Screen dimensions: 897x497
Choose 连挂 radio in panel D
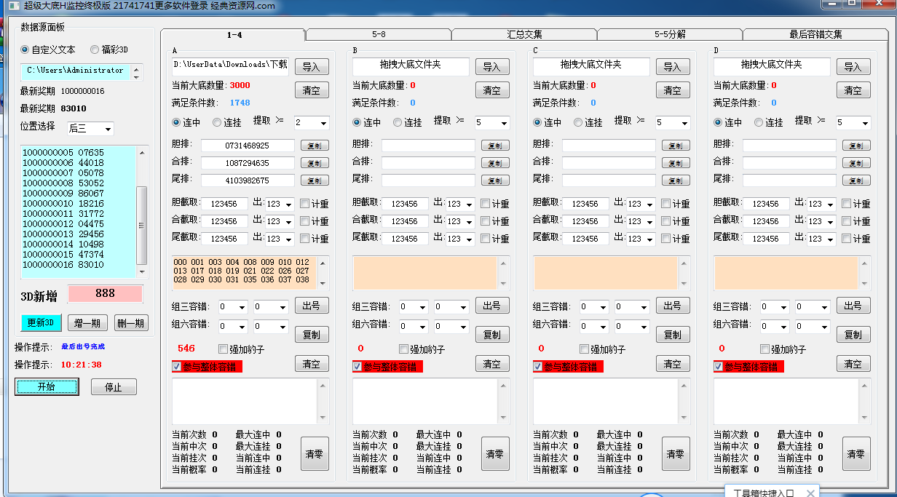point(769,122)
